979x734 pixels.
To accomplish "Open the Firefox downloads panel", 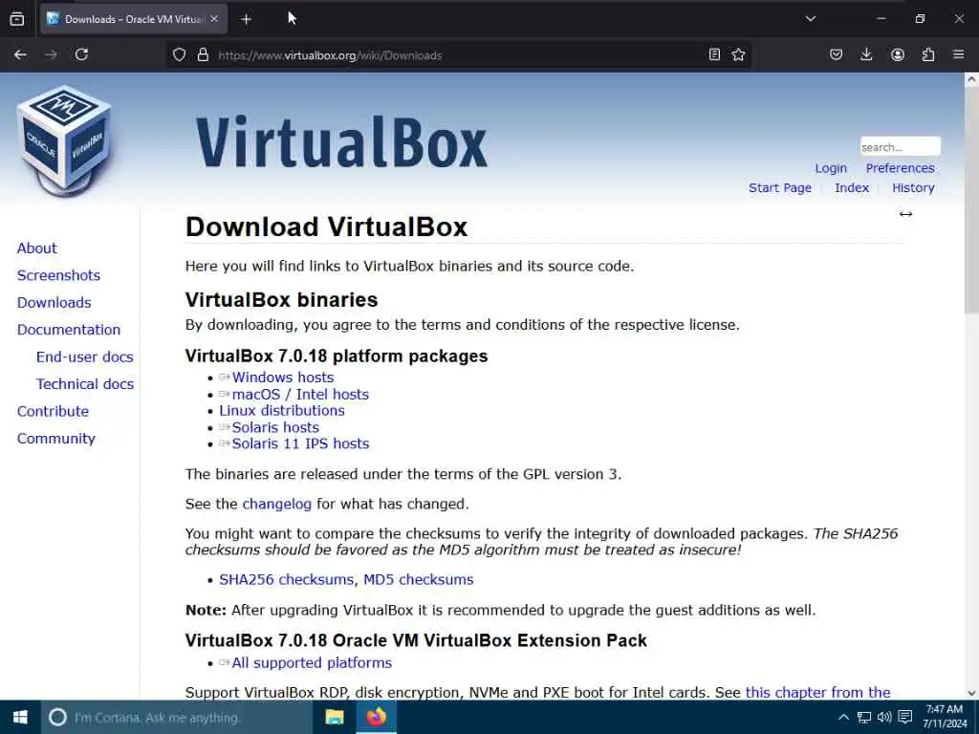I will [x=866, y=54].
